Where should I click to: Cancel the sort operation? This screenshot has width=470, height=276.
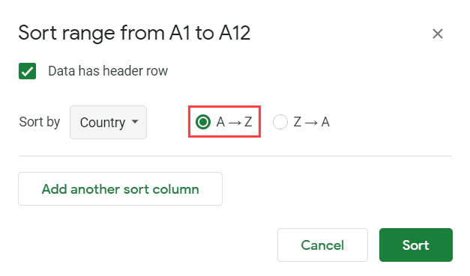(322, 245)
